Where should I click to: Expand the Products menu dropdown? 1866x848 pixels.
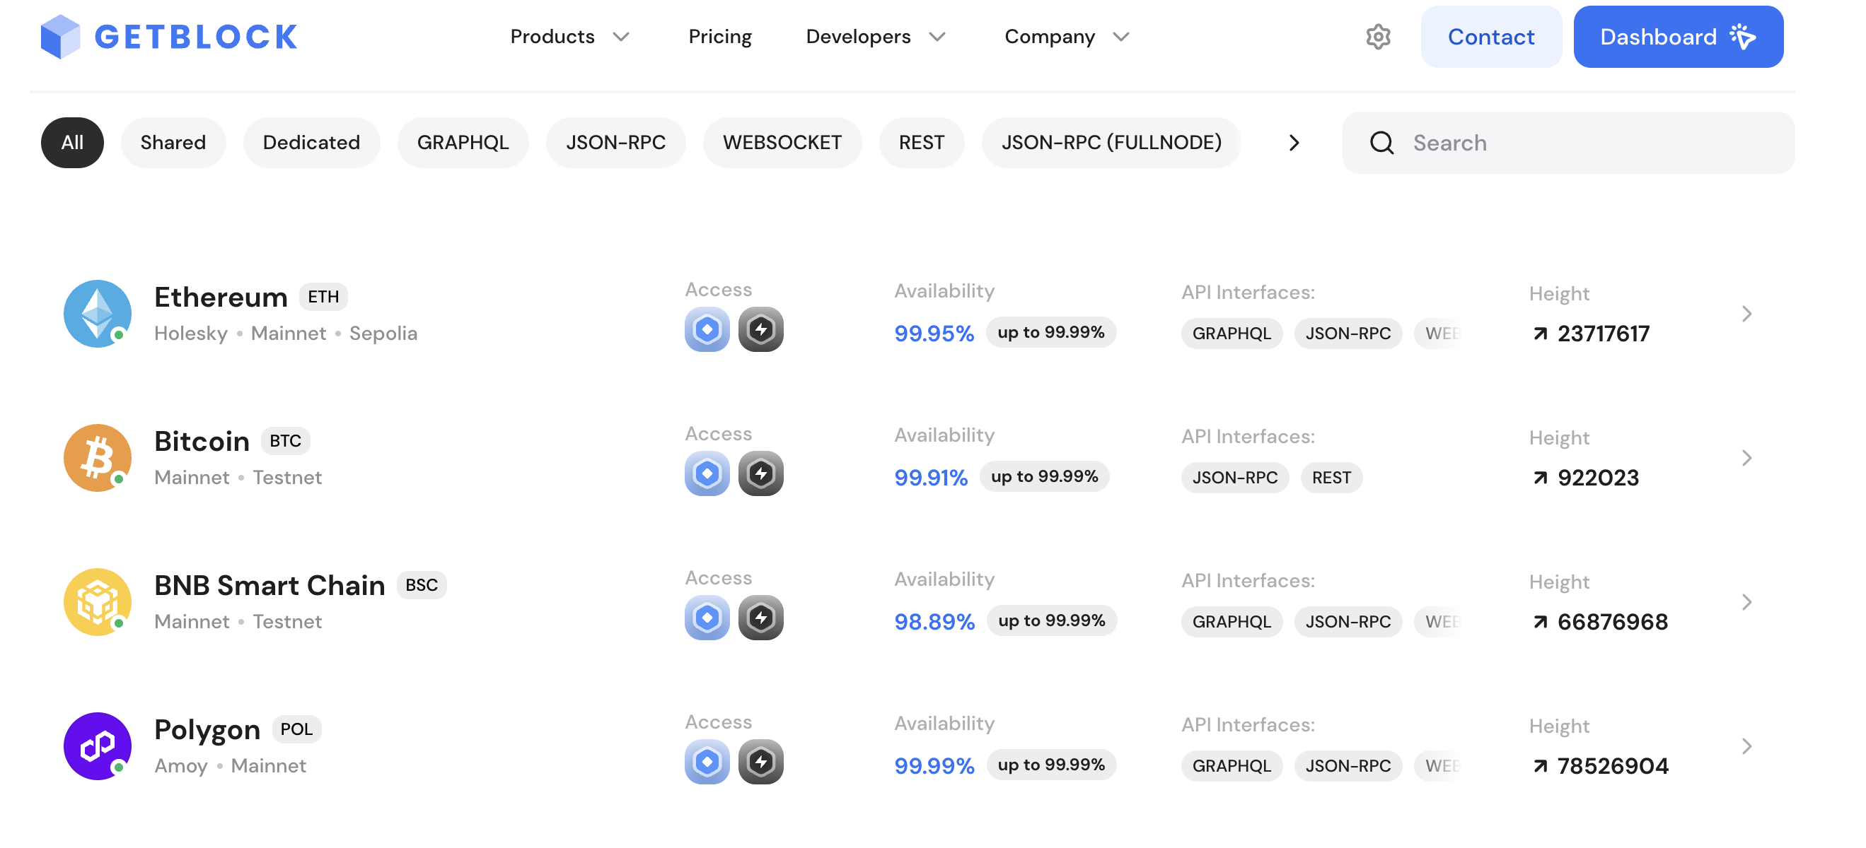click(569, 36)
